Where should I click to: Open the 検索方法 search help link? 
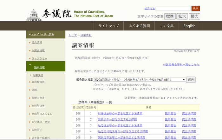click(x=150, y=9)
